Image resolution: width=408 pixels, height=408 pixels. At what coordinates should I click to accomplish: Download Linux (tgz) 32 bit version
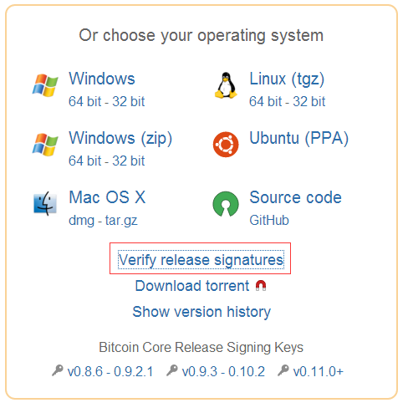(309, 101)
